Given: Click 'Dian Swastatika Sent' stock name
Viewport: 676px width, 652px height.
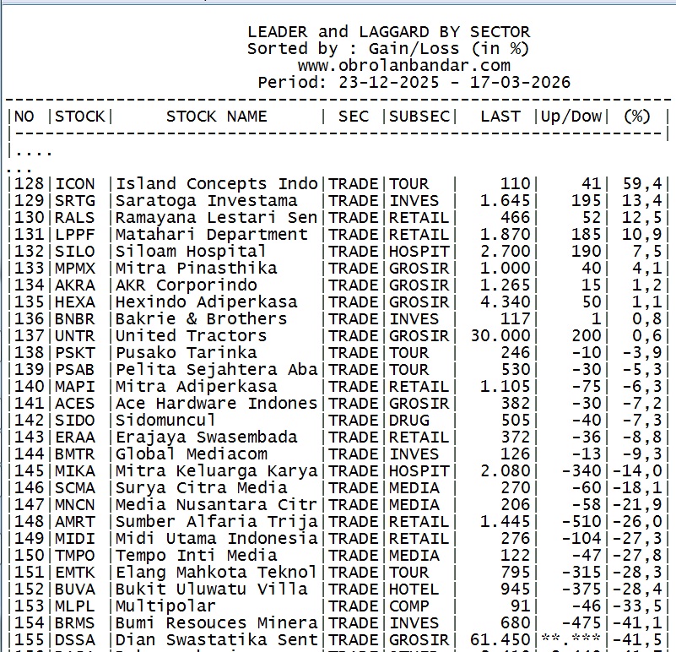Looking at the screenshot, I should pyautogui.click(x=216, y=639).
